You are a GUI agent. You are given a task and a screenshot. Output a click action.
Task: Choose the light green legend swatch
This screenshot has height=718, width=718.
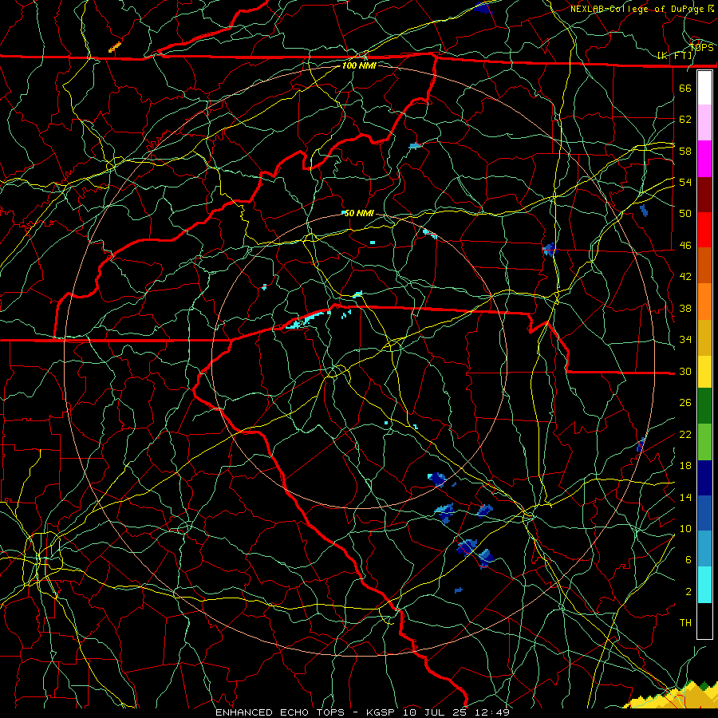(704, 442)
